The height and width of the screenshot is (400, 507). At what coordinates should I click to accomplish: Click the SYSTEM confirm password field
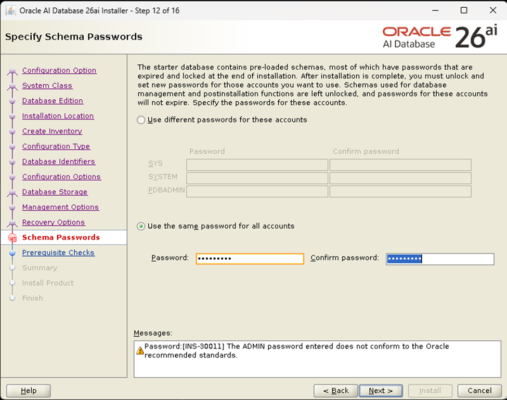tap(400, 178)
